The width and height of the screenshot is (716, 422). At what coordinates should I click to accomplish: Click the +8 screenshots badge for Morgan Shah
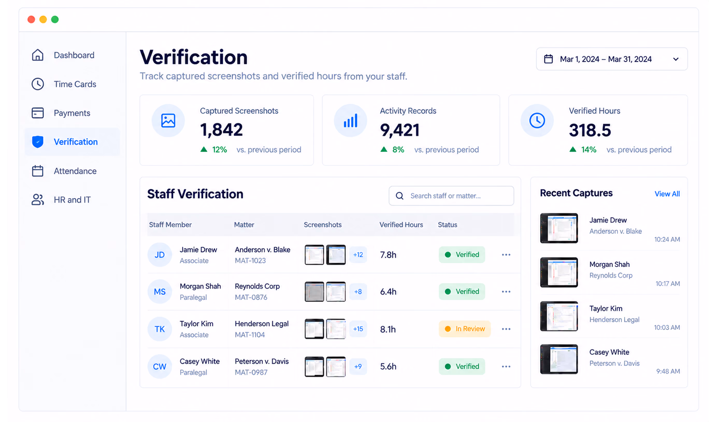point(358,291)
